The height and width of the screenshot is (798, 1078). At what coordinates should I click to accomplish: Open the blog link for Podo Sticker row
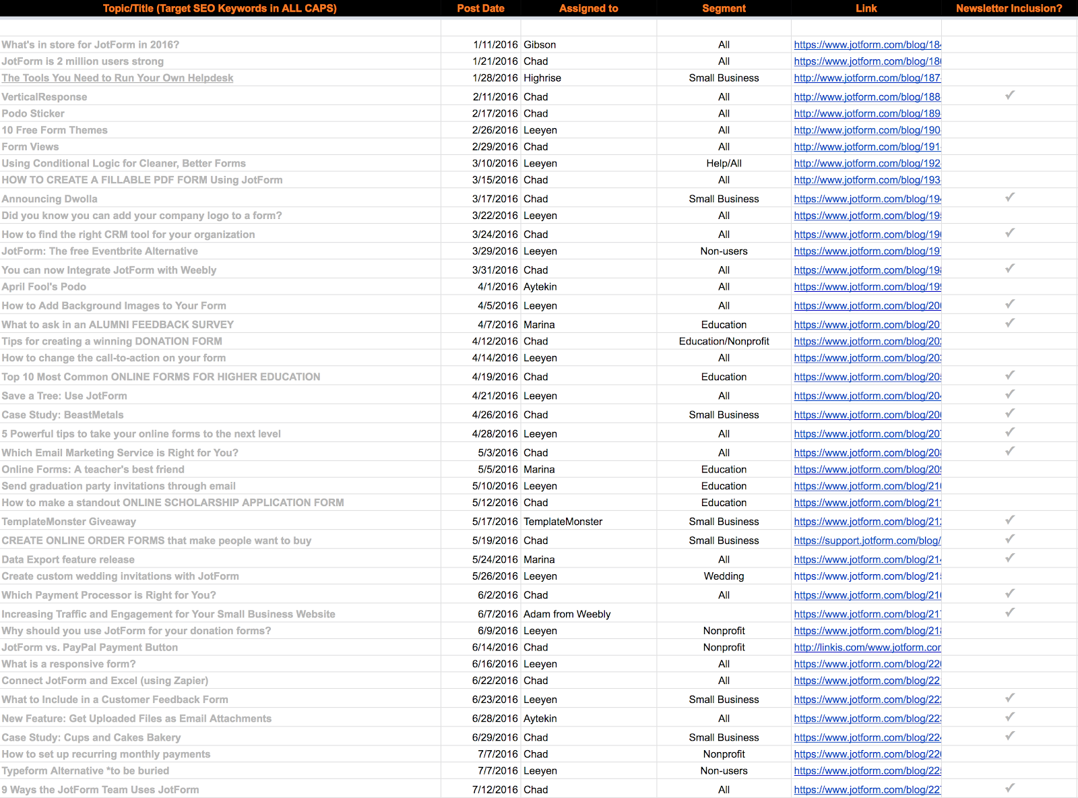[x=866, y=114]
